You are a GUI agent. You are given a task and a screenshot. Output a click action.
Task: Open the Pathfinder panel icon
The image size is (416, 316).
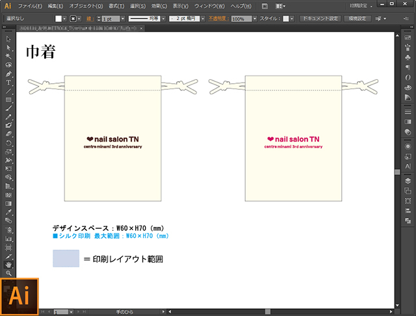tap(408, 220)
